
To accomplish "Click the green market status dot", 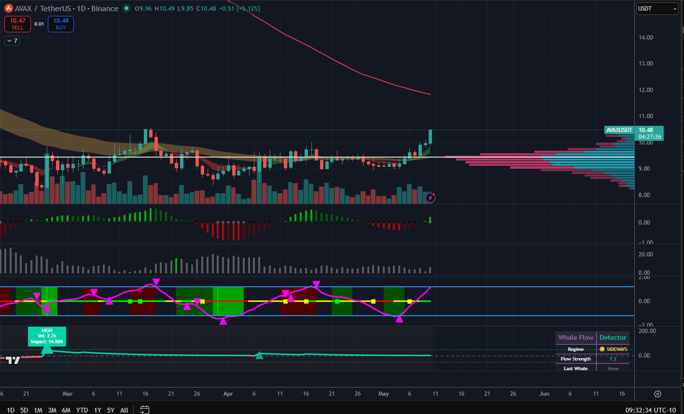I will click(x=127, y=9).
